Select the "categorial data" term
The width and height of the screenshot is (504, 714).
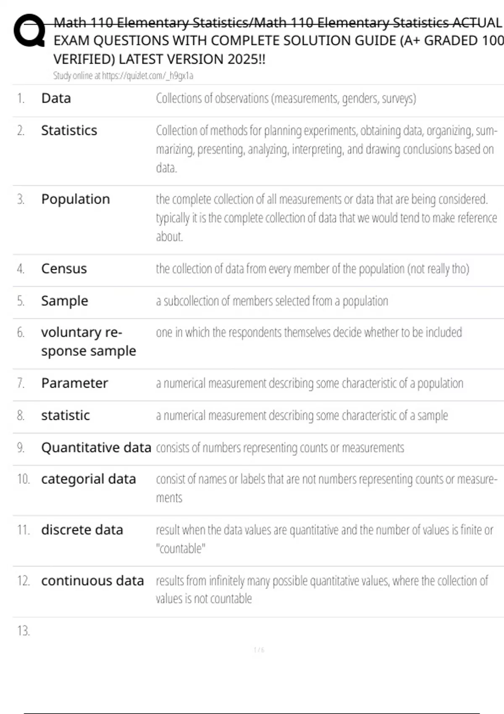click(88, 479)
